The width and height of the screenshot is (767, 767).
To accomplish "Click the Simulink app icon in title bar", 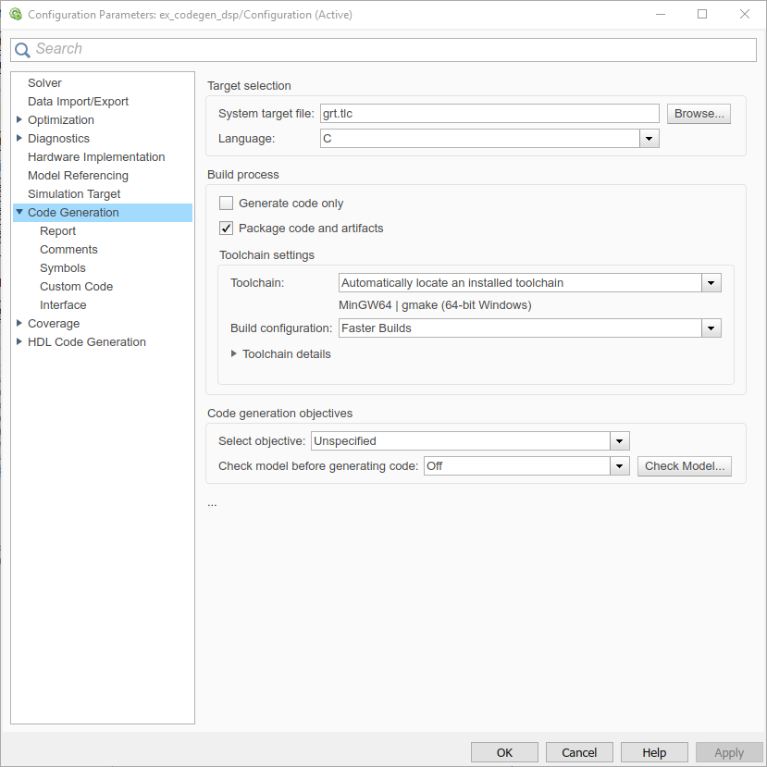I will point(16,14).
